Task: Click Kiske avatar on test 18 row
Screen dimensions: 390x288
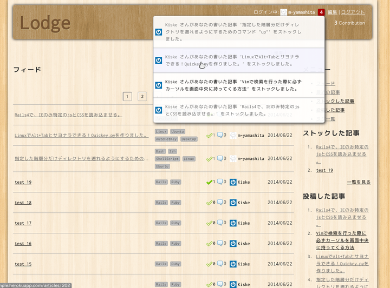Action: coord(233,203)
